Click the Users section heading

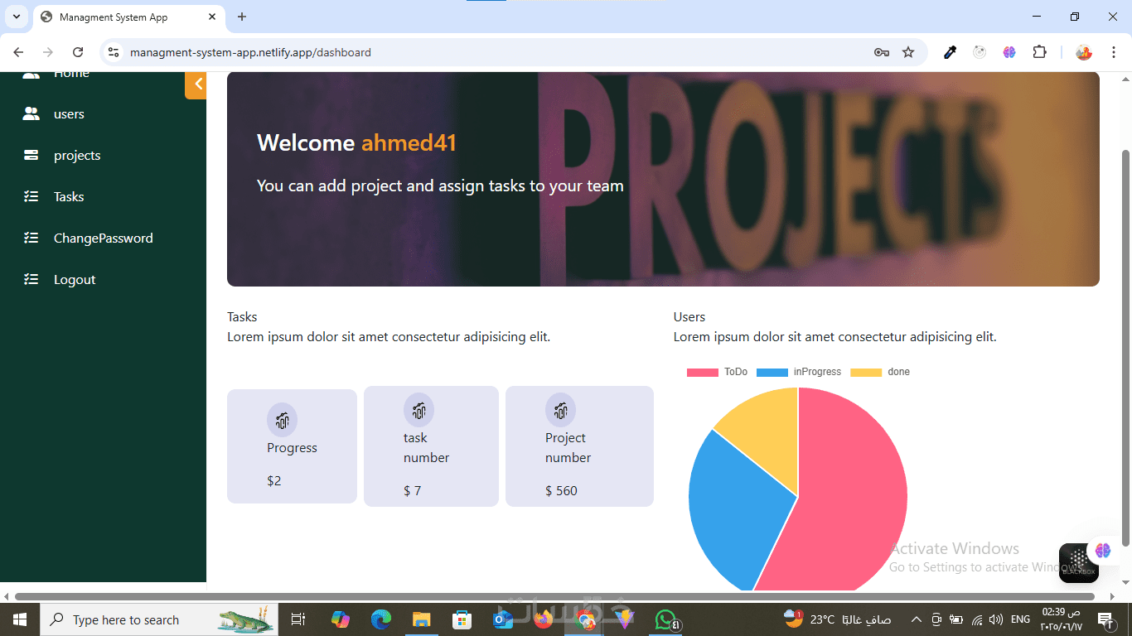point(689,317)
